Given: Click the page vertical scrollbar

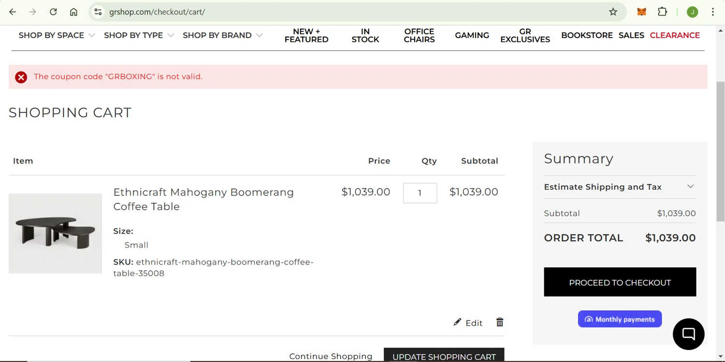Looking at the screenshot, I should (720, 152).
